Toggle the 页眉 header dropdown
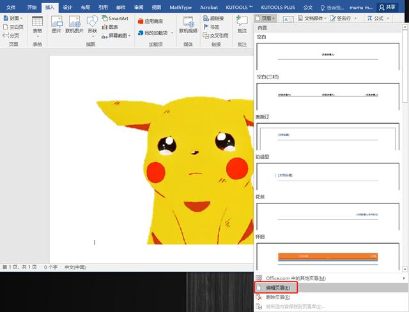Screen dimensions: 409x312 click(265, 19)
